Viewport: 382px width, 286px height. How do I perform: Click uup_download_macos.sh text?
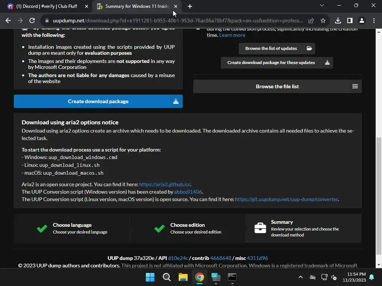tap(73, 173)
